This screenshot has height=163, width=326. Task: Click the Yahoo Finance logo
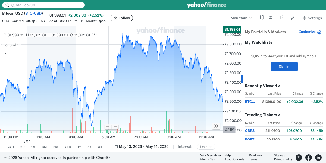pyautogui.click(x=206, y=5)
